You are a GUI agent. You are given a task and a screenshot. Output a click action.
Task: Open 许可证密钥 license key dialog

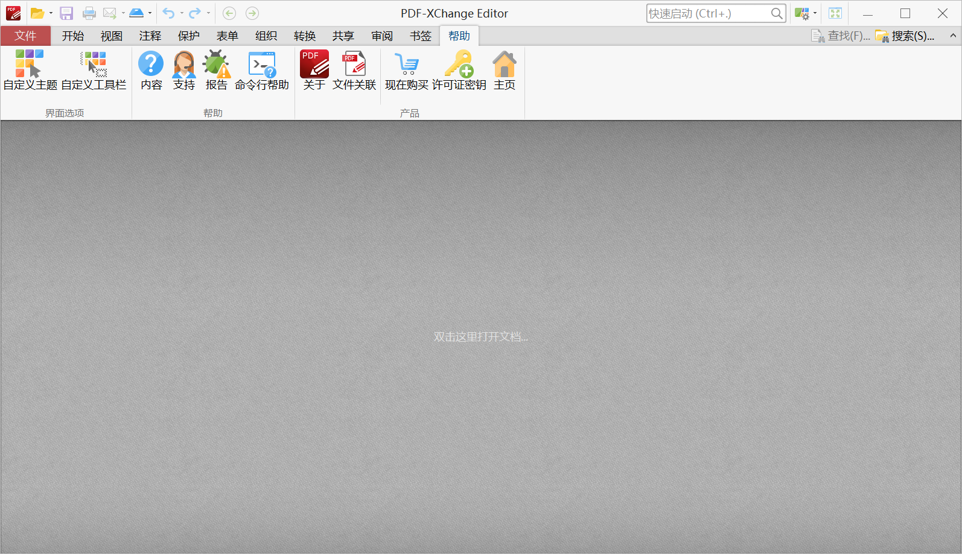pos(459,71)
